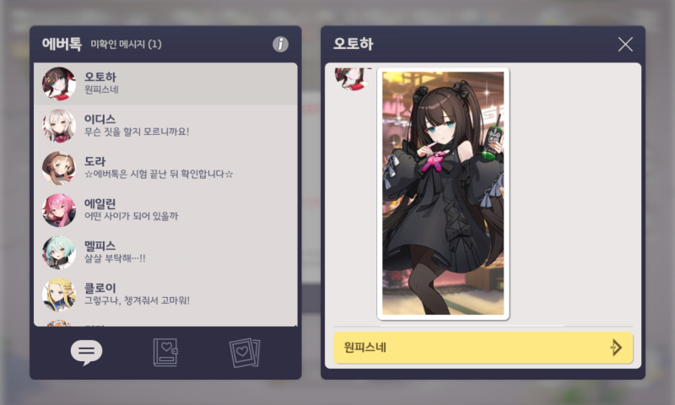The height and width of the screenshot is (405, 675).
Task: Click 오토하's avatar in the contact list
Action: tap(59, 84)
